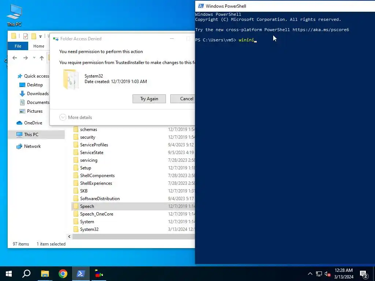Click the folder icon beside SKB
The image size is (375, 281).
point(76,191)
